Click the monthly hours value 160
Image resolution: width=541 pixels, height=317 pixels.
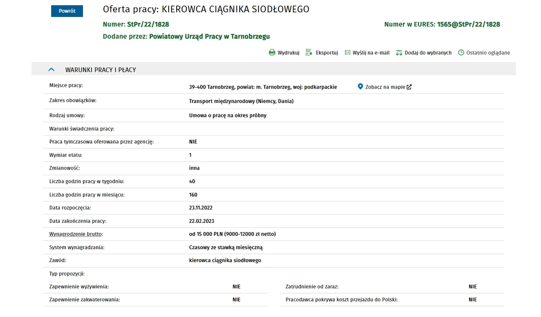[x=193, y=195]
